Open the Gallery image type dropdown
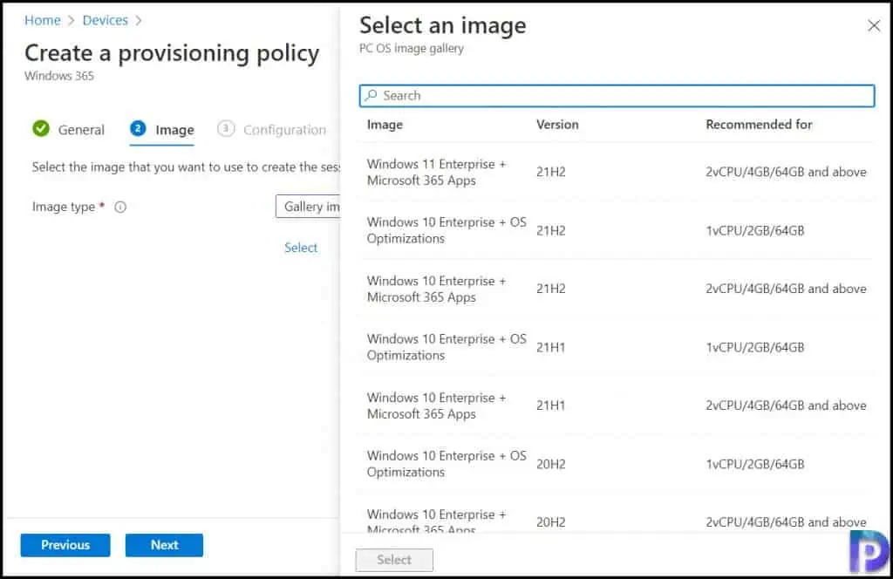Image resolution: width=893 pixels, height=579 pixels. point(308,207)
